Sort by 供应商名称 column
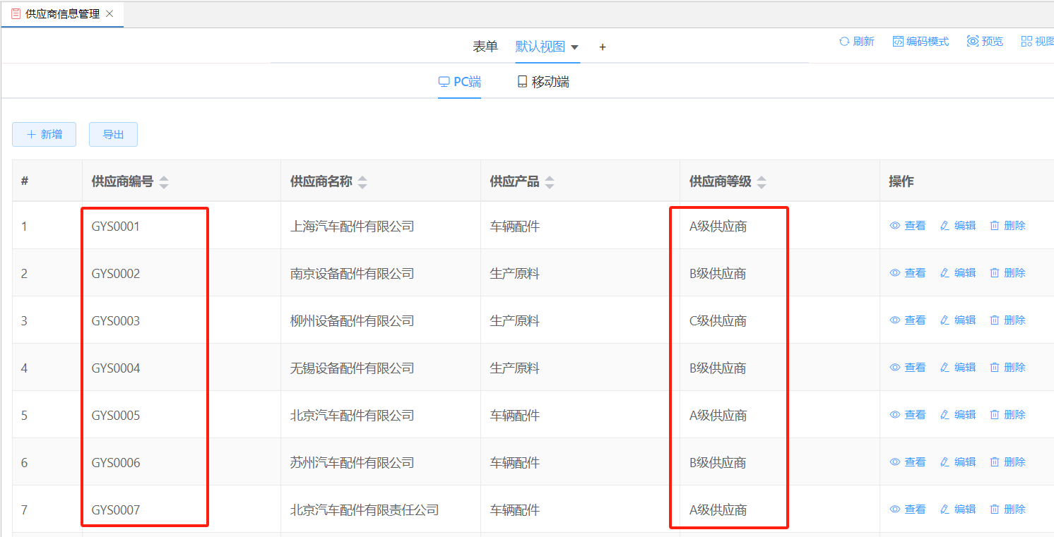The width and height of the screenshot is (1054, 537). (362, 182)
